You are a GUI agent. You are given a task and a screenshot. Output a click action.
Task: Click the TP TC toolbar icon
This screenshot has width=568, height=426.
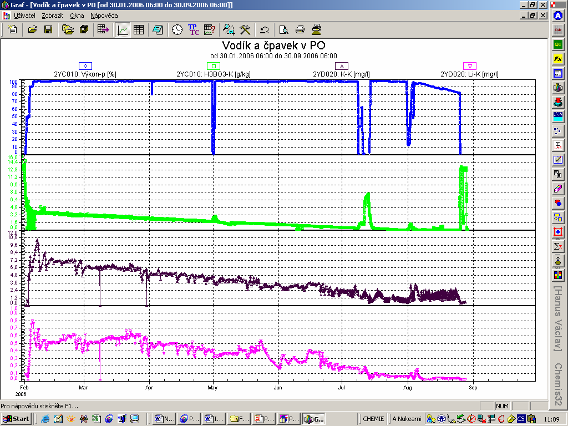(194, 29)
